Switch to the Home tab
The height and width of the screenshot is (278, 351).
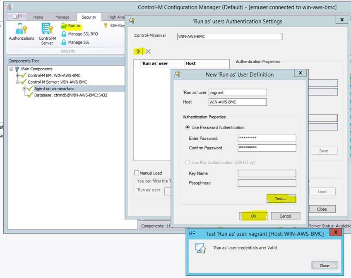tap(38, 17)
